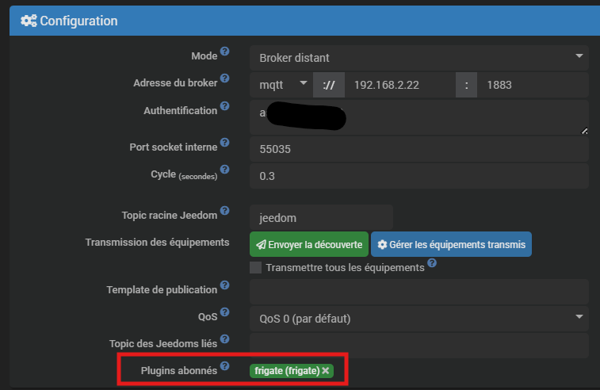
Task: Enable Transmettre tous les équipements checkbox
Action: pos(255,267)
